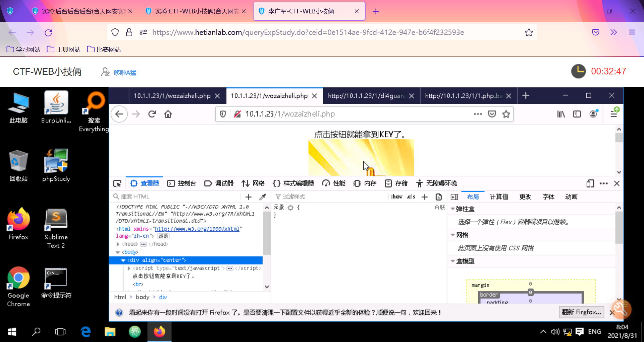This screenshot has width=644, height=342.
Task: Go to home page in inner Firefox
Action: (x=168, y=114)
